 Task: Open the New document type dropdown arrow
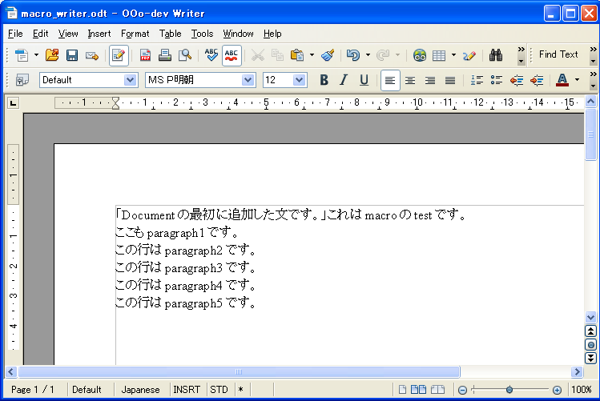pyautogui.click(x=36, y=55)
